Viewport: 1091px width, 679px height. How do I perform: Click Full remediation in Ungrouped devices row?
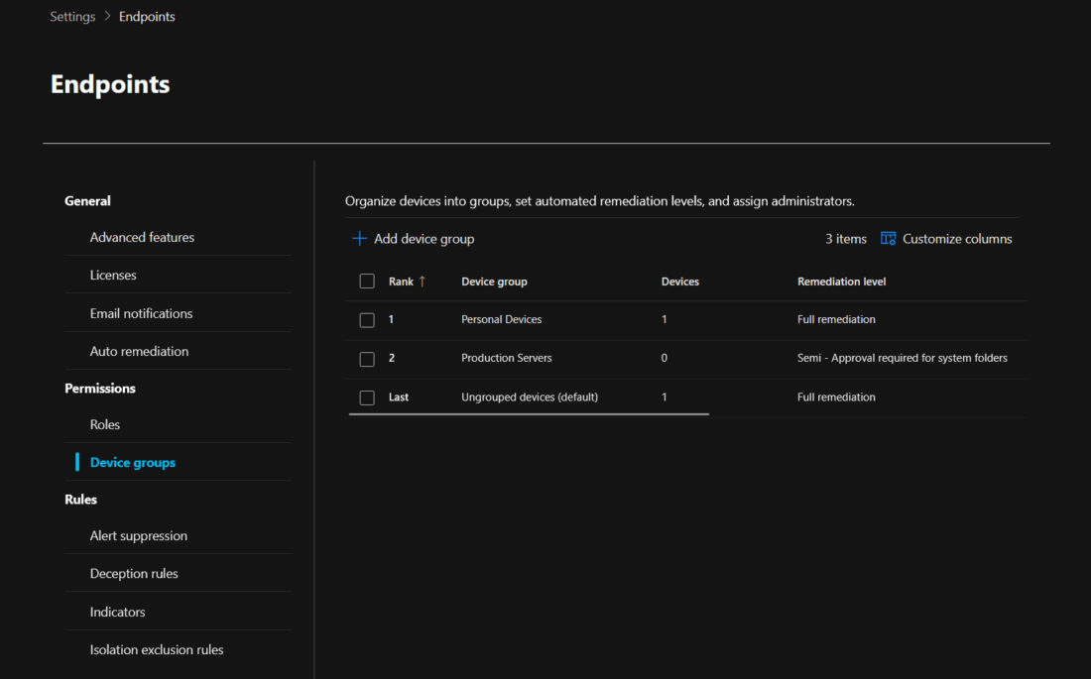coord(836,396)
